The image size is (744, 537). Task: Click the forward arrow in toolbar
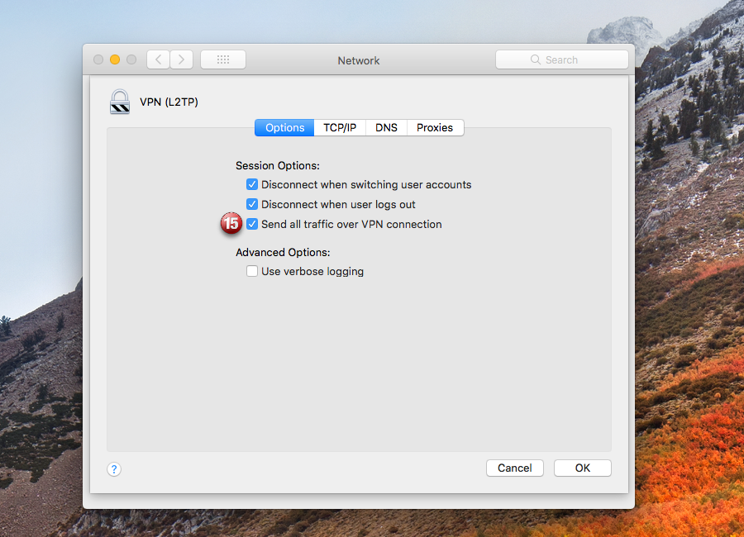pos(182,59)
